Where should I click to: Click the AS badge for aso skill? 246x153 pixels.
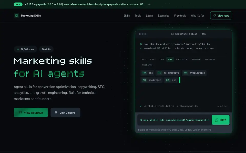(x=168, y=80)
